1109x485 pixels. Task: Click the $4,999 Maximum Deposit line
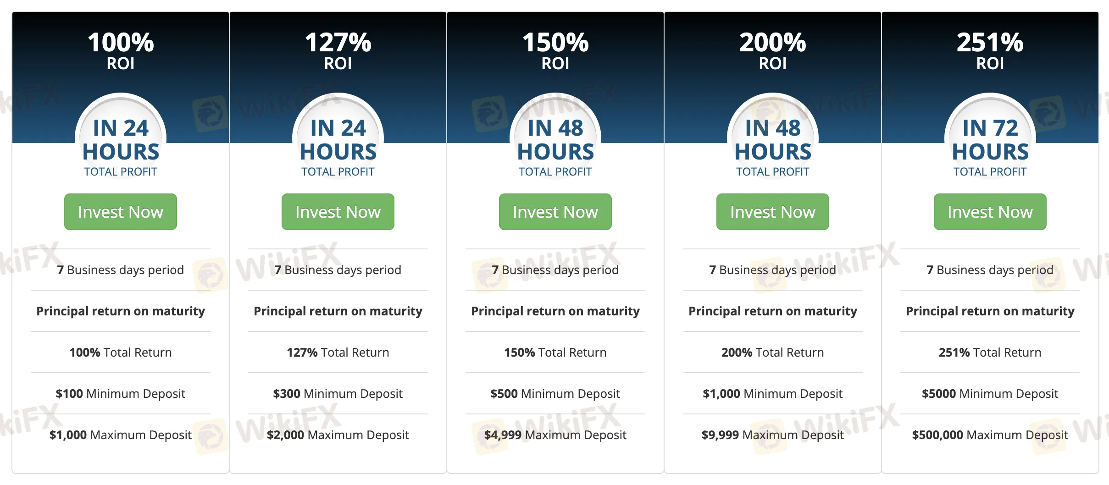click(x=555, y=435)
